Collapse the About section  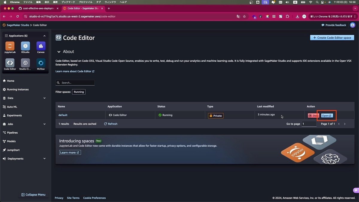[x=59, y=52]
